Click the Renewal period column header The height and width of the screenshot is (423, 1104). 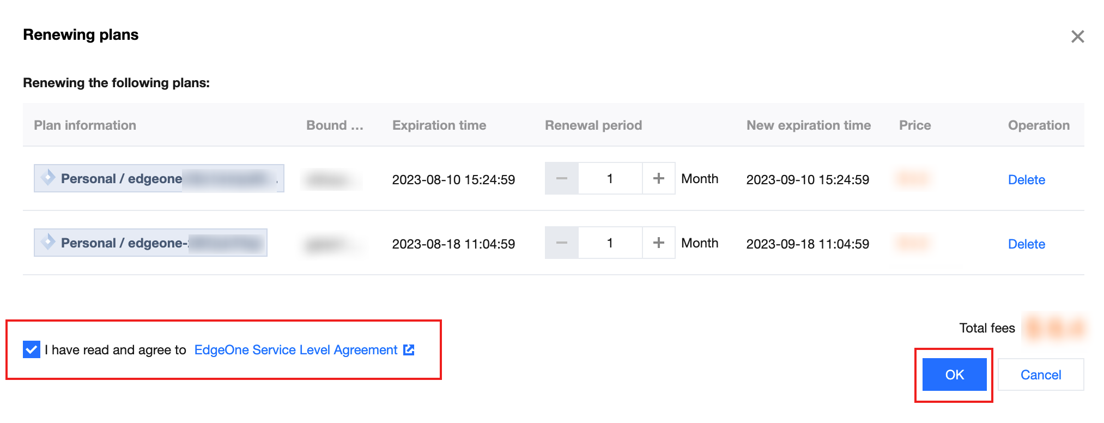593,125
